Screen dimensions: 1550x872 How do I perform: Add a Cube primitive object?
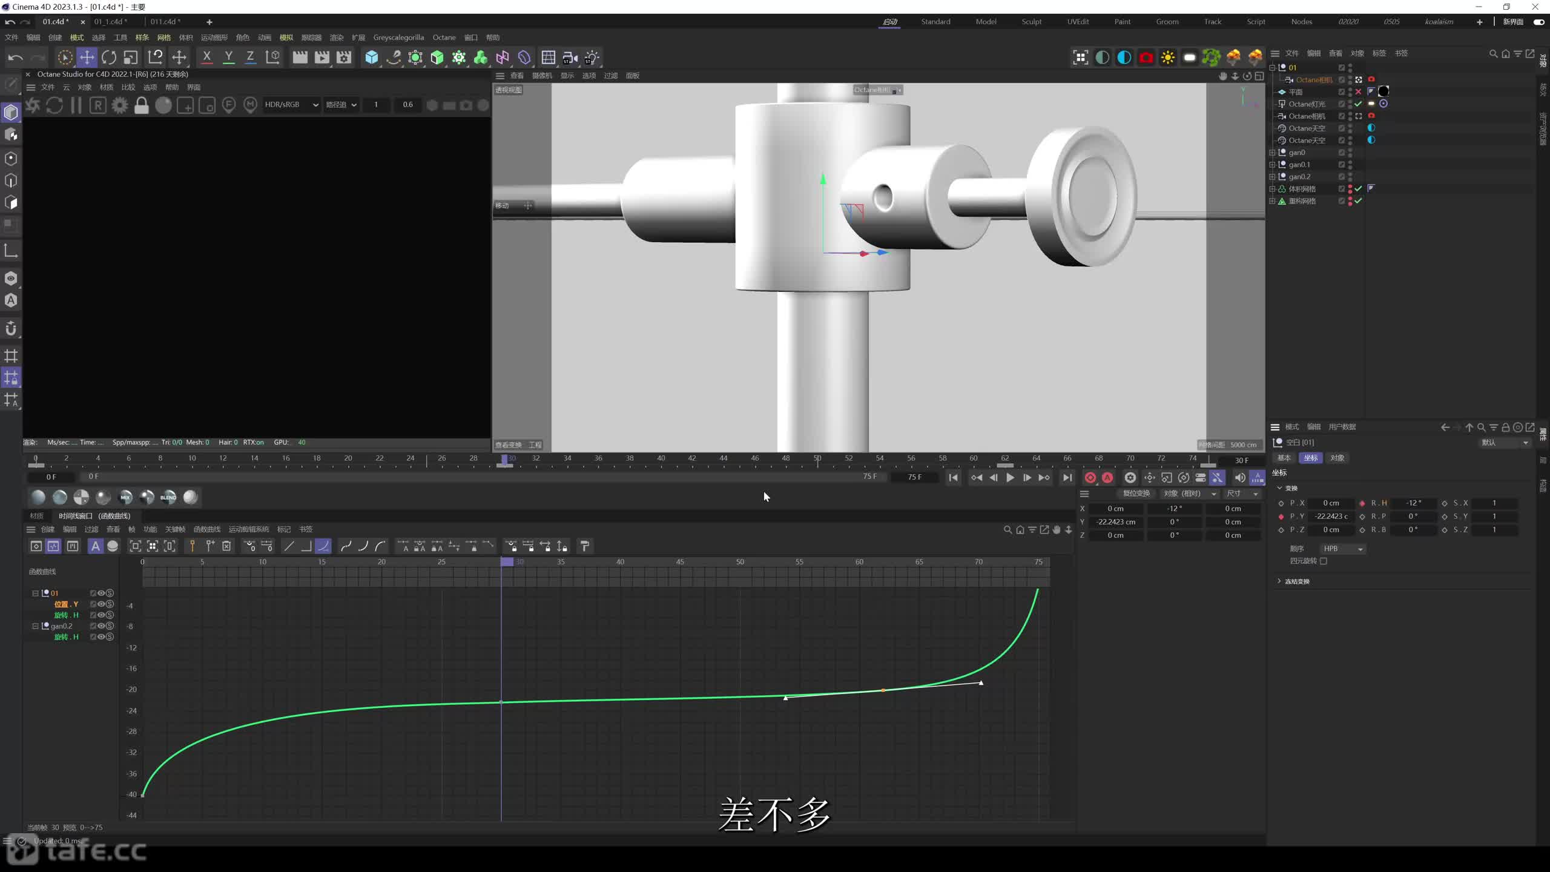coord(372,58)
